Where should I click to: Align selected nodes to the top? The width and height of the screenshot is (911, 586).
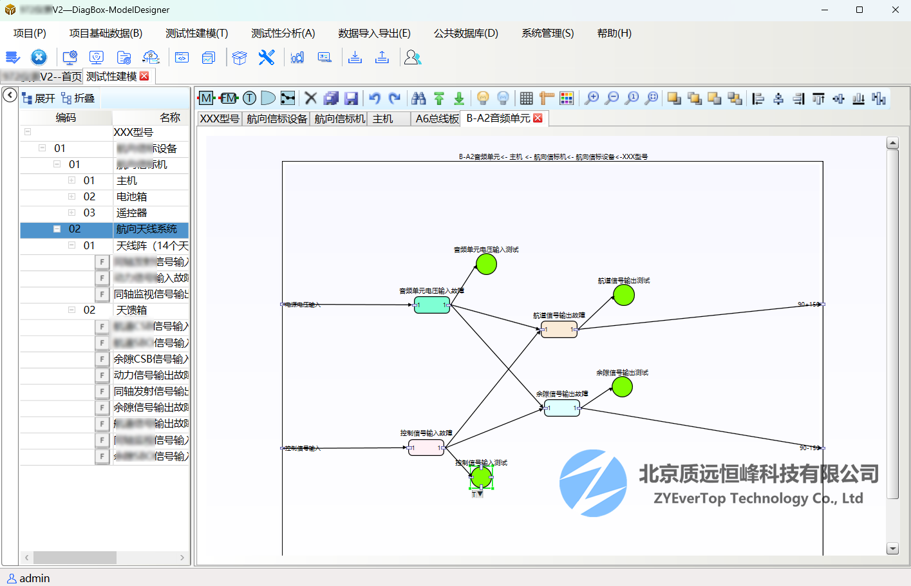(x=818, y=98)
